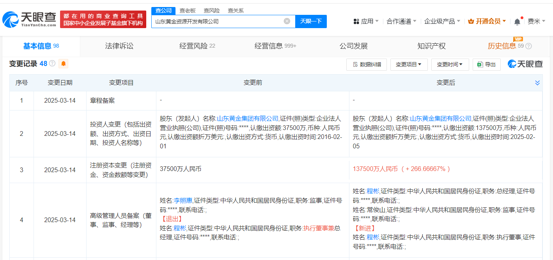Click the 变更日期 column header

(x=60, y=83)
